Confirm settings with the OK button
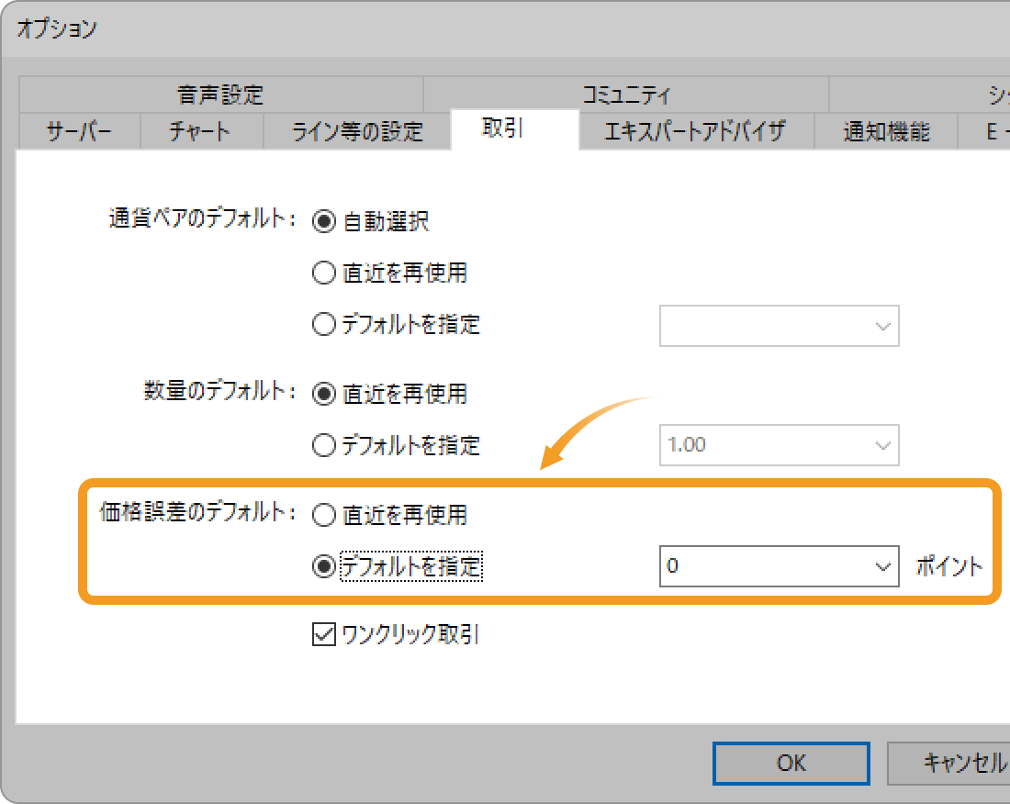Image resolution: width=1010 pixels, height=804 pixels. pos(791,764)
